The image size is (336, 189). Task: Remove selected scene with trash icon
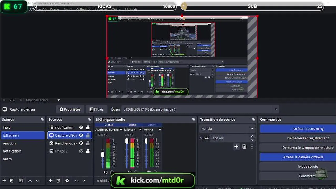[x=12, y=181]
